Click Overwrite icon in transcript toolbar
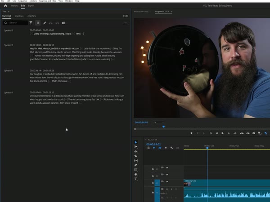 (57, 23)
